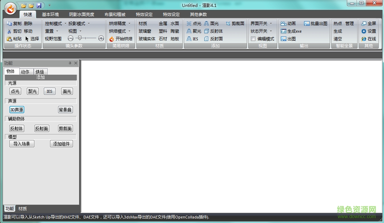Open settings with the 设置 gear icon
This screenshot has width=384, height=223.
pyautogui.click(x=364, y=31)
